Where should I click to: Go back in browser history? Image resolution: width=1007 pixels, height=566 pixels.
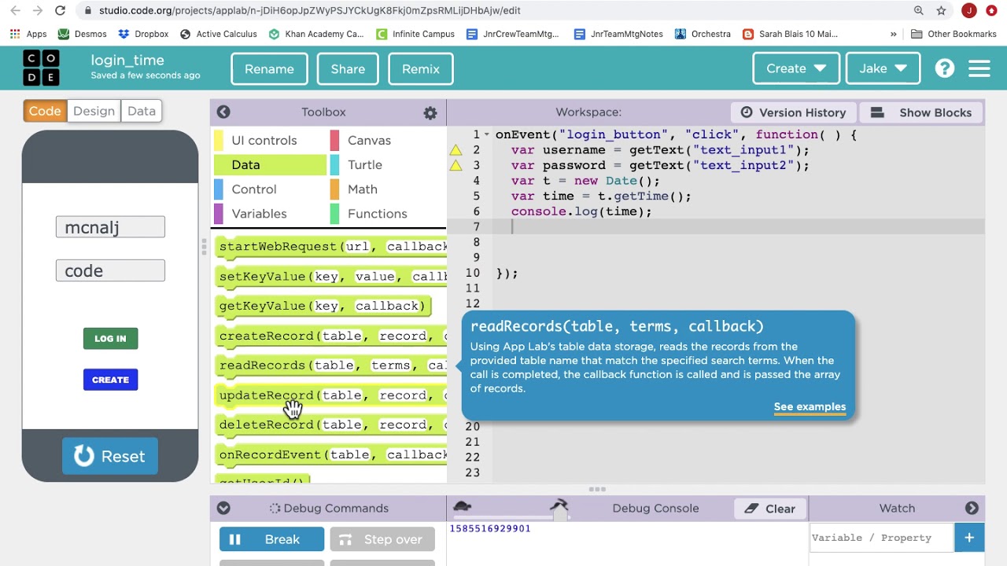tap(16, 11)
